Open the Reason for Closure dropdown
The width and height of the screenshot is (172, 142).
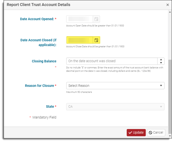click(x=115, y=86)
